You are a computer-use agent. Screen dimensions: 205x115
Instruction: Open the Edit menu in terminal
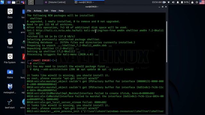click(46, 11)
